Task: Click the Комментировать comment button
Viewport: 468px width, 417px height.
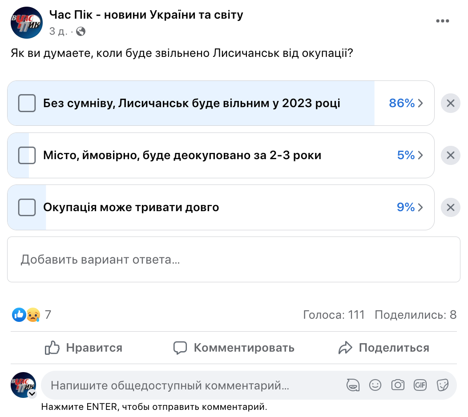Action: [234, 348]
